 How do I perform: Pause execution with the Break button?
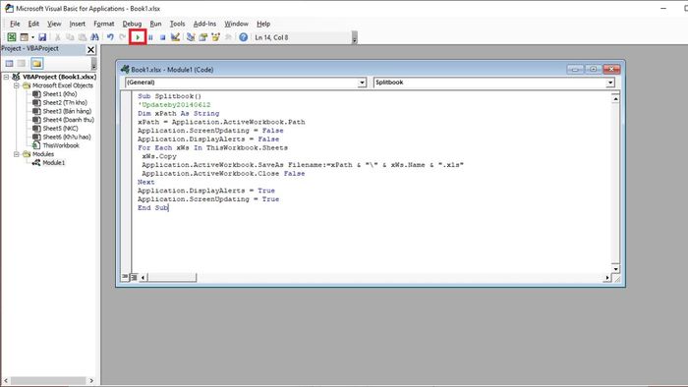(x=150, y=37)
